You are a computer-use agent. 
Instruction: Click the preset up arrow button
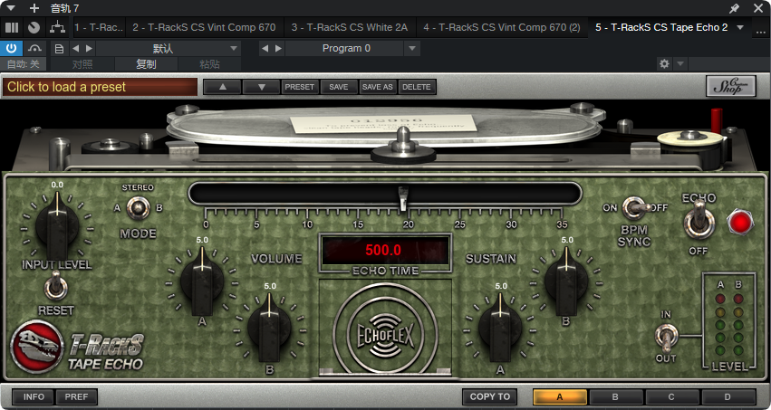[222, 87]
